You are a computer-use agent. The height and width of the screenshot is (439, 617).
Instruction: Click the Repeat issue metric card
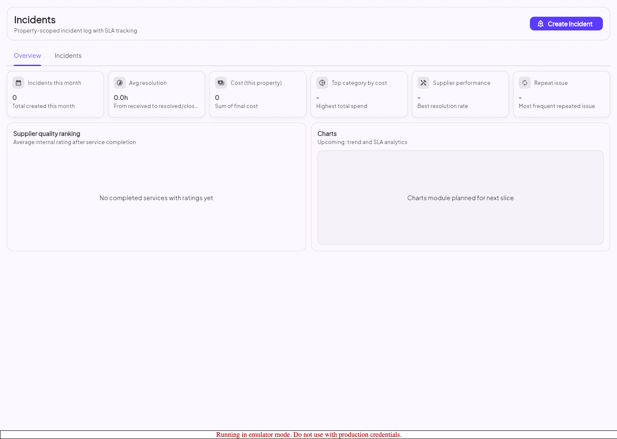pos(561,94)
